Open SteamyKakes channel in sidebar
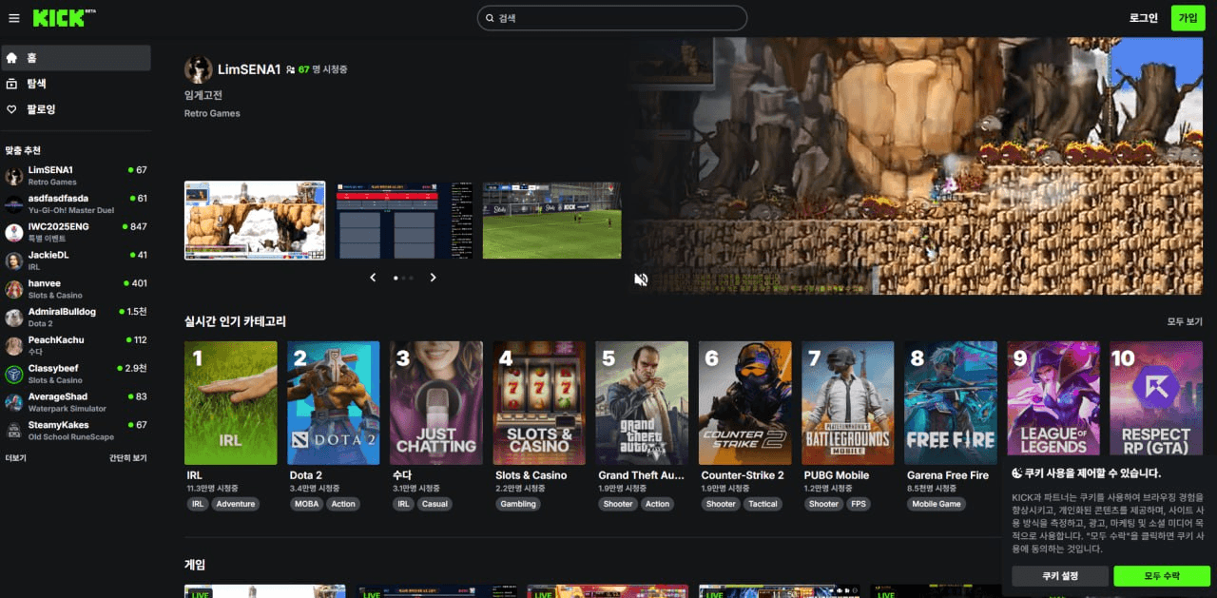This screenshot has width=1217, height=598. [76, 431]
